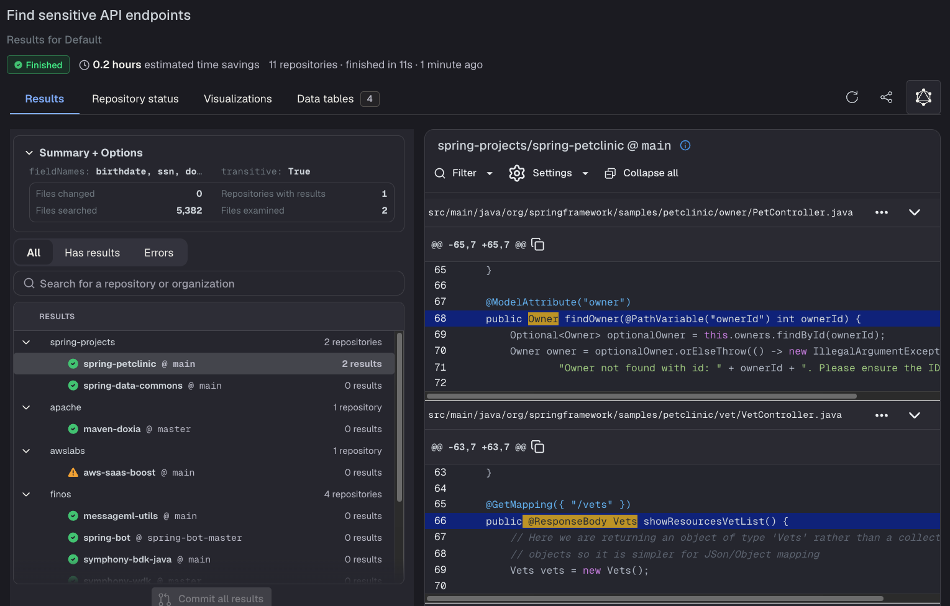Viewport: 950px width, 606px height.
Task: Open the Data tables tab
Action: tap(338, 99)
